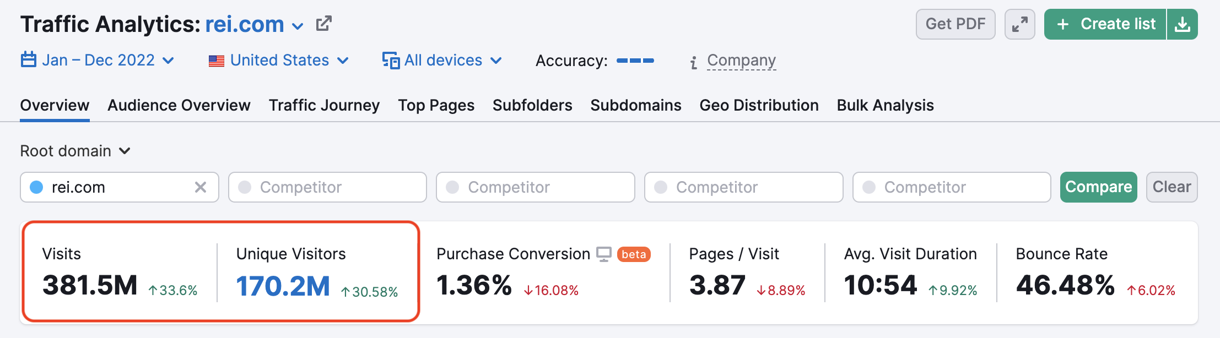Screen dimensions: 1220x338
Task: Switch to the Audience Overview tab
Action: [179, 105]
